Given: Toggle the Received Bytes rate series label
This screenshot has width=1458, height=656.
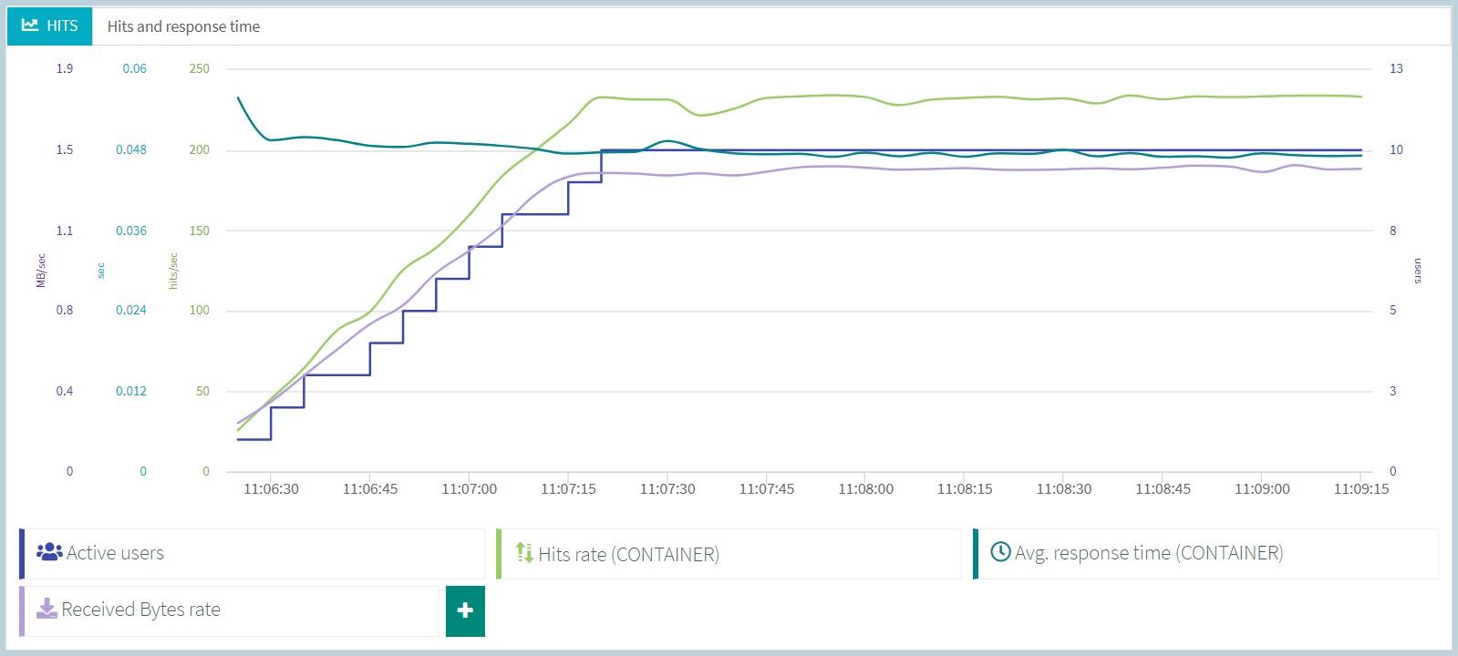Looking at the screenshot, I should click(141, 610).
